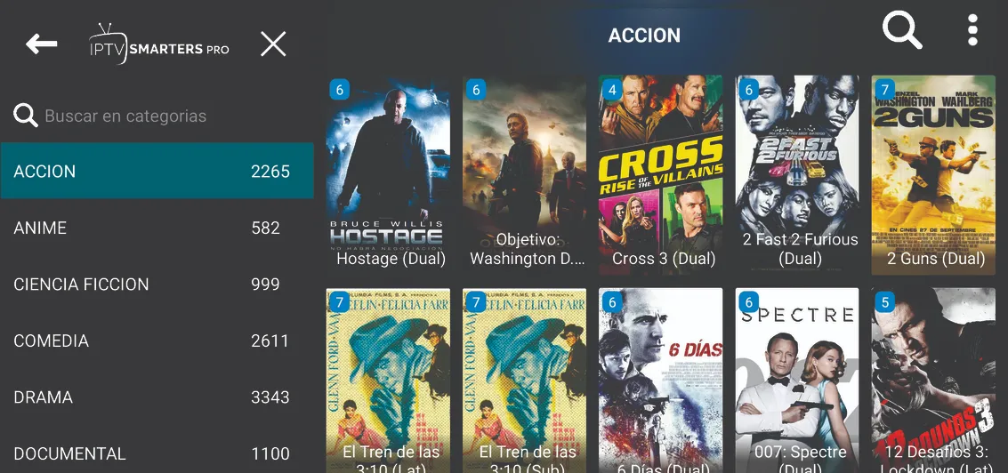Tap the IPTV Smarters Pro logo
1008x473 pixels.
coord(158,44)
